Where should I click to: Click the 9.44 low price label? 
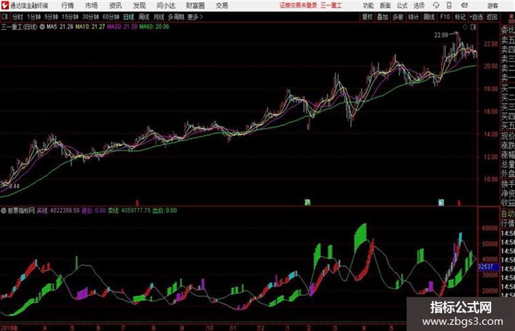click(14, 186)
